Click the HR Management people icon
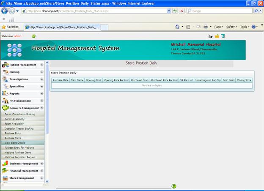 [5, 101]
